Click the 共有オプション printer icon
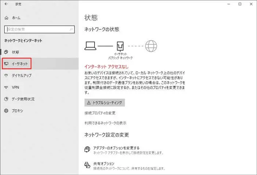257x175 pixels. (x=87, y=165)
